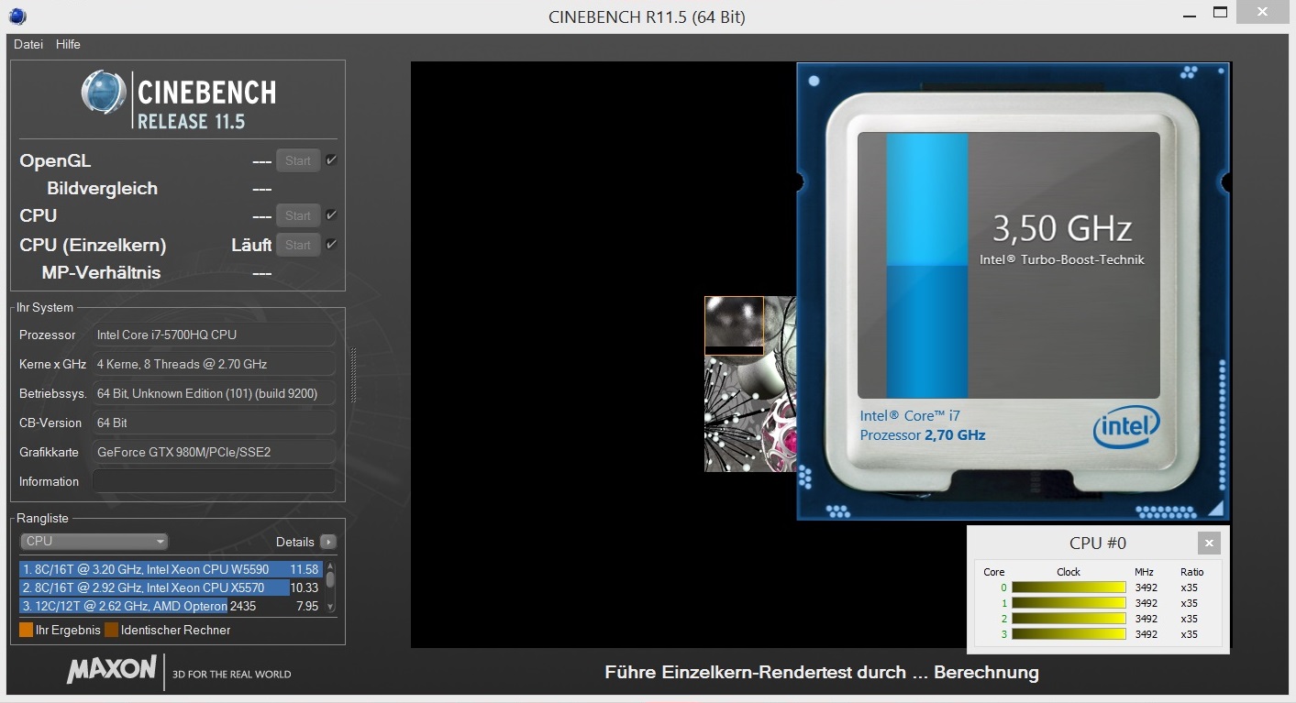
Task: Click the orange Ihr Ergebnis swatch
Action: 27,630
